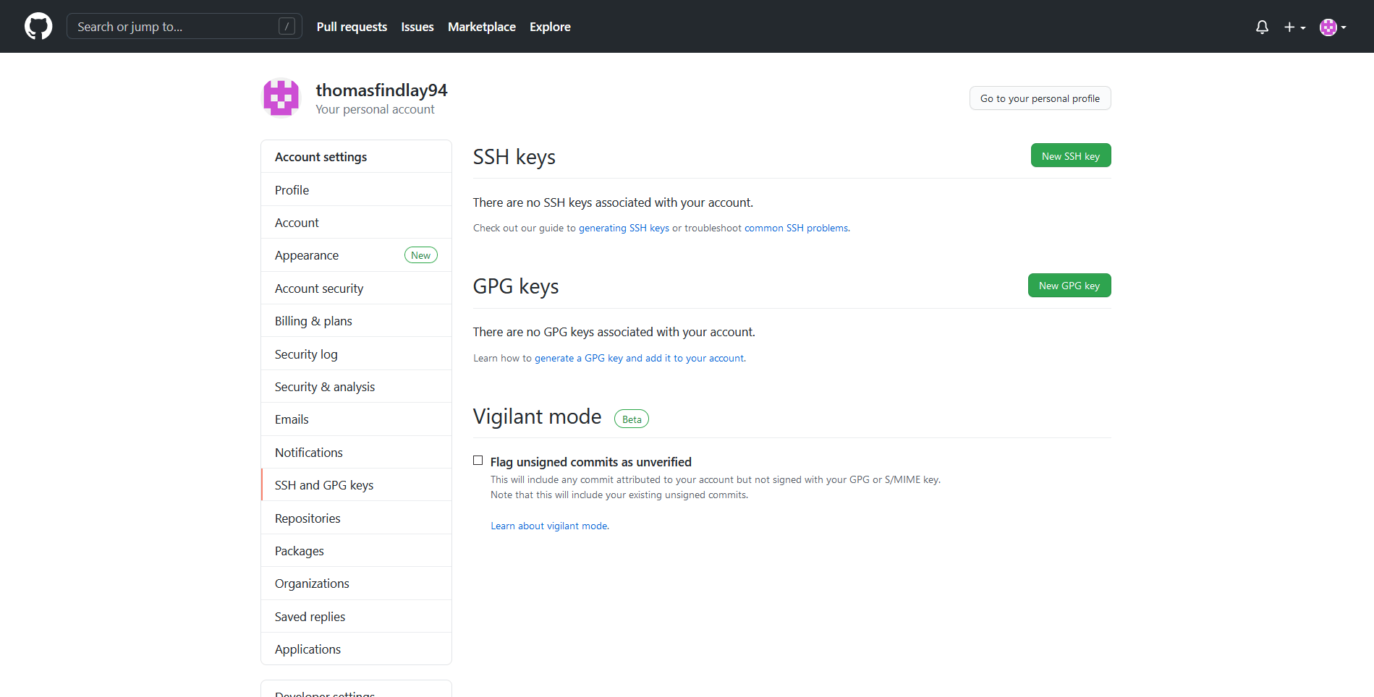This screenshot has width=1374, height=697.
Task: Open the notifications bell
Action: point(1262,27)
